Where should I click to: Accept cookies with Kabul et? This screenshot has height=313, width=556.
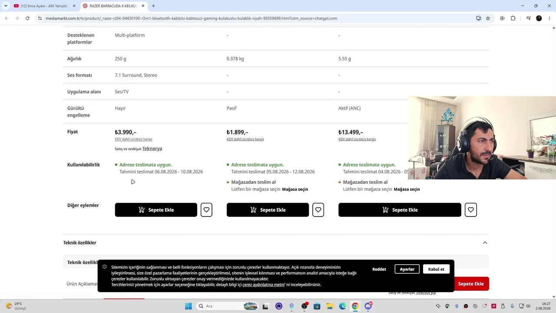[436, 269]
